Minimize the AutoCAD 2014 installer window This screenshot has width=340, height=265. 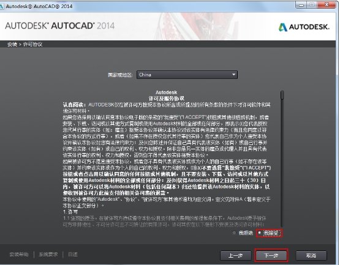[x=301, y=5]
